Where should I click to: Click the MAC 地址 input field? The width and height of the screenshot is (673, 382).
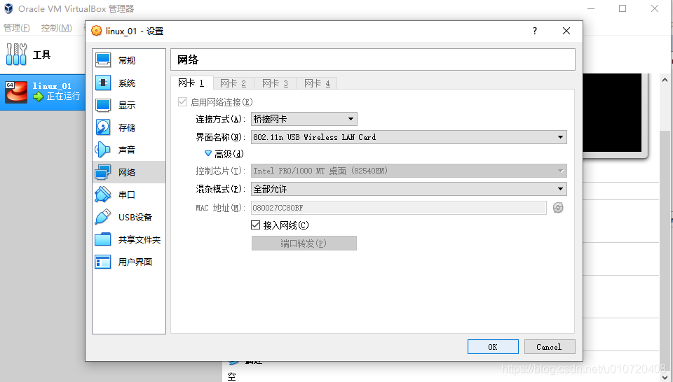pos(398,208)
